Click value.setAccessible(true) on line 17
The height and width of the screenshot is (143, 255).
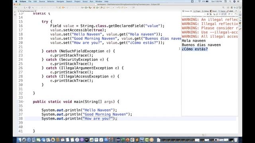tap(78, 30)
